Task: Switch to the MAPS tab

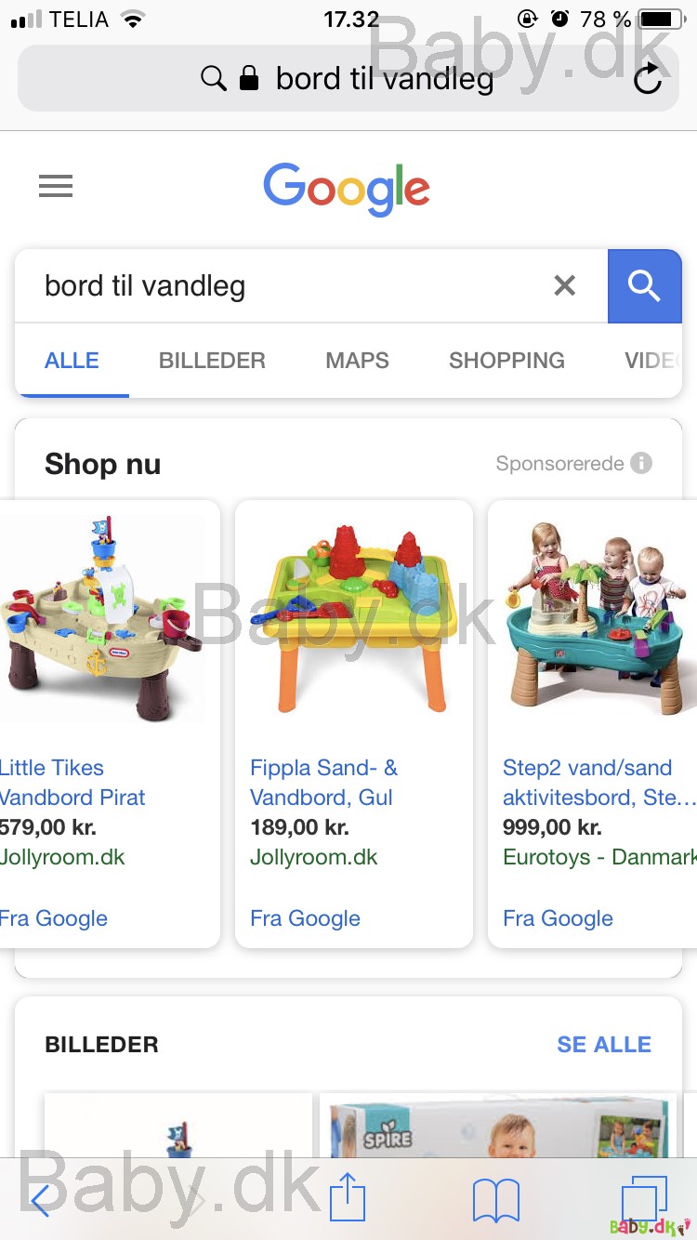Action: (x=357, y=361)
